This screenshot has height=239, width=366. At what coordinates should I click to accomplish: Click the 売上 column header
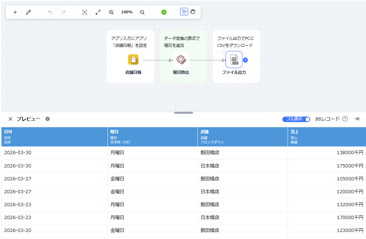click(x=327, y=137)
